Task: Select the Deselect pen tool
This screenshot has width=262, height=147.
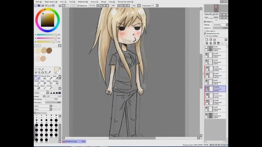Action: click(x=55, y=82)
